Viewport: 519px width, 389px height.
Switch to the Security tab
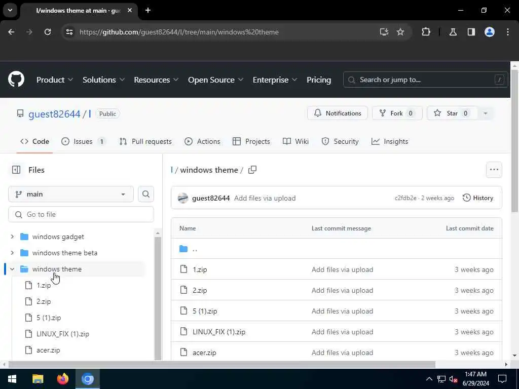pyautogui.click(x=340, y=142)
